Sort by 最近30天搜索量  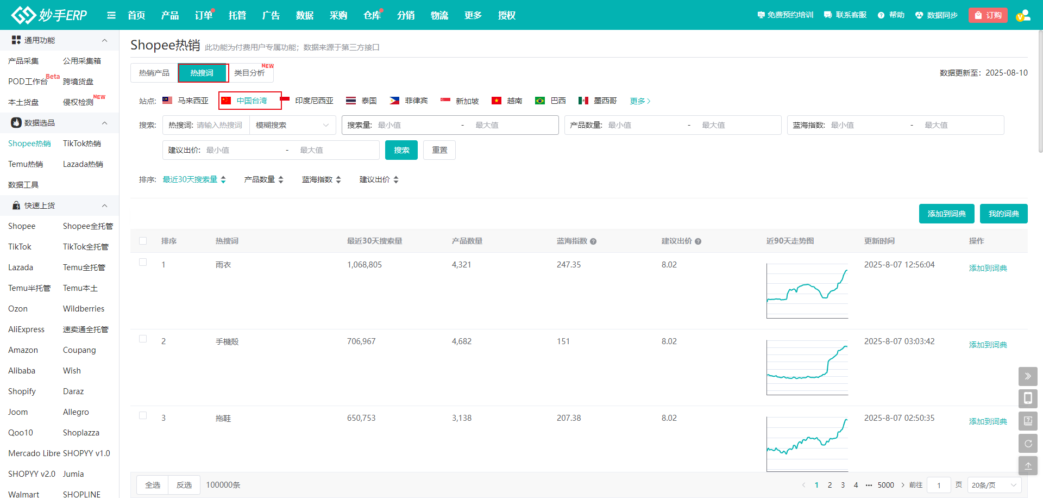194,179
